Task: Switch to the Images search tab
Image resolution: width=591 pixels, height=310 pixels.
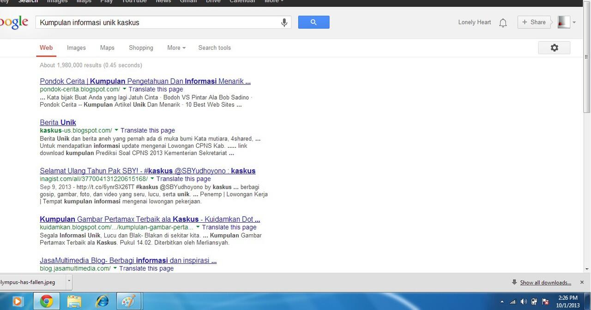Action: [76, 48]
